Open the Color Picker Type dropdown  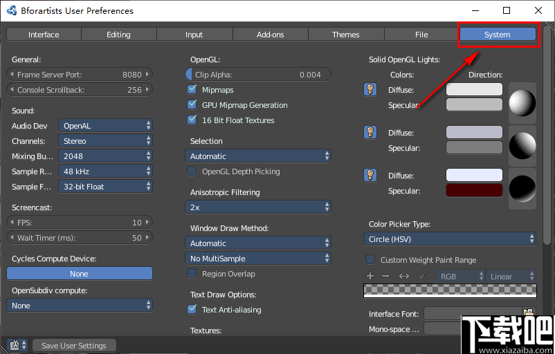click(x=450, y=239)
